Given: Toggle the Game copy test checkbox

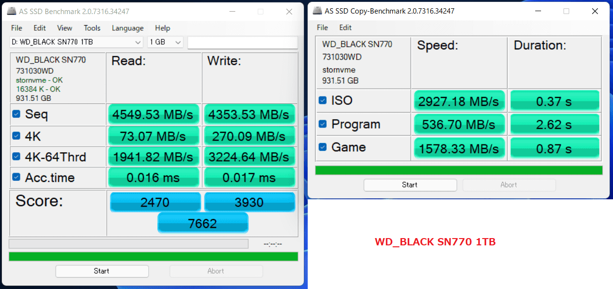Looking at the screenshot, I should [x=322, y=147].
